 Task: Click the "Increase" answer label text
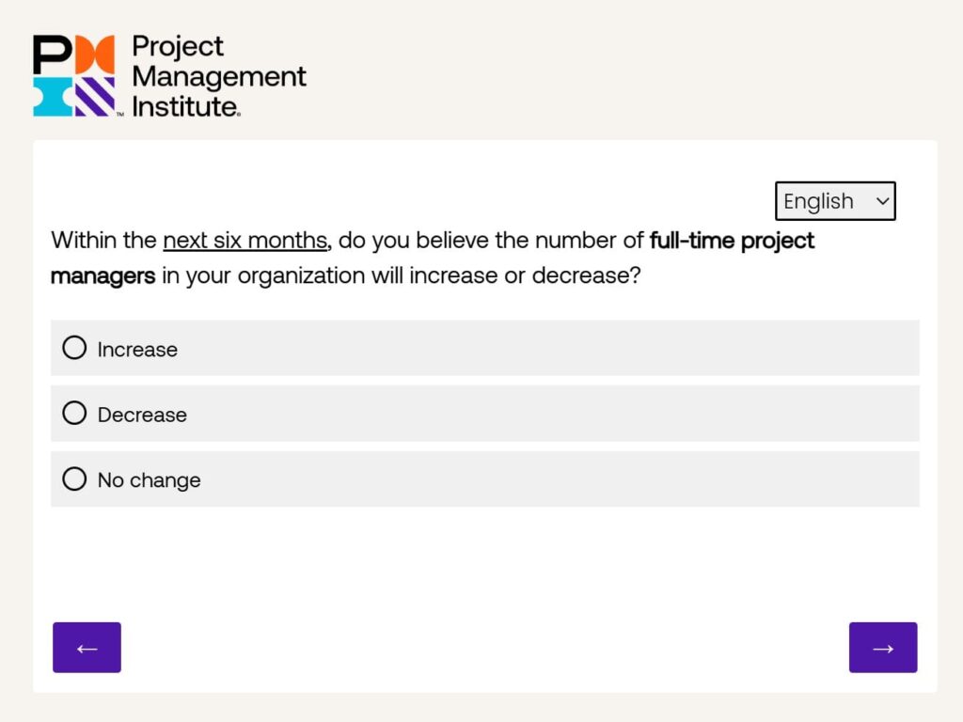coord(137,350)
